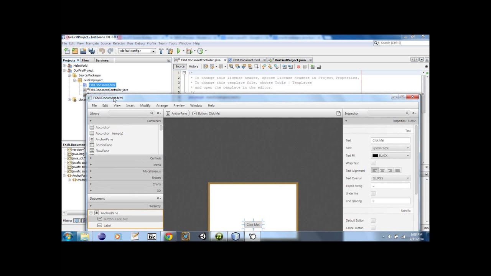Viewport: 491px width, 276px height.
Task: Switch to the Files tab in NetBeans
Action: (x=85, y=60)
